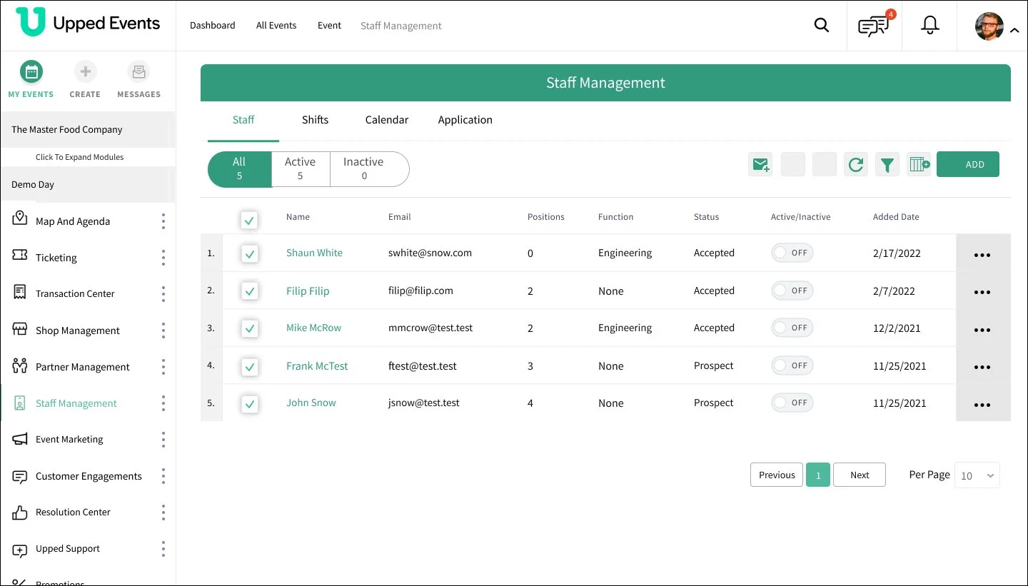Click the Upped Support icon
Screen dimensions: 1028x586
coord(20,550)
